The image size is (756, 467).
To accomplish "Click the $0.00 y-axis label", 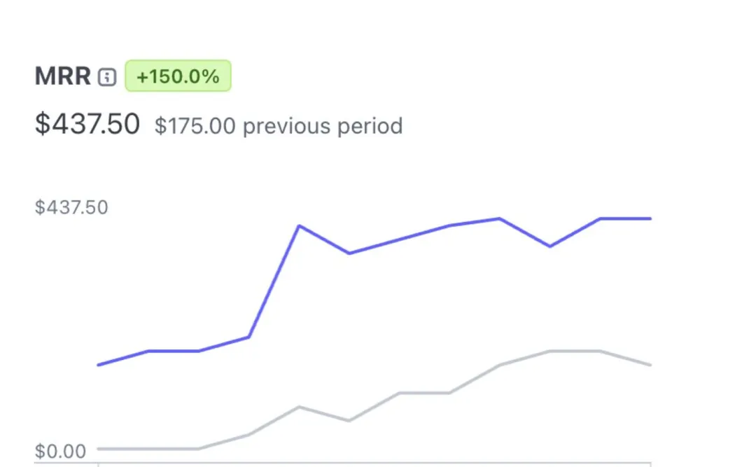I will 60,451.
